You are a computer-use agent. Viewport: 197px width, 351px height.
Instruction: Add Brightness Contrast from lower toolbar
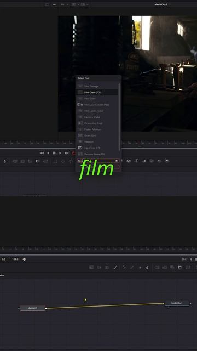[x=140, y=267]
